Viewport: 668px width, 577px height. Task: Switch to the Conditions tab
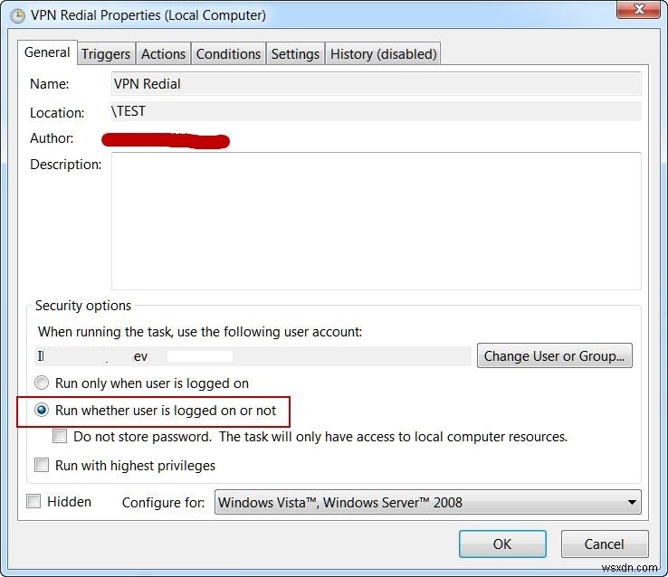coord(228,54)
